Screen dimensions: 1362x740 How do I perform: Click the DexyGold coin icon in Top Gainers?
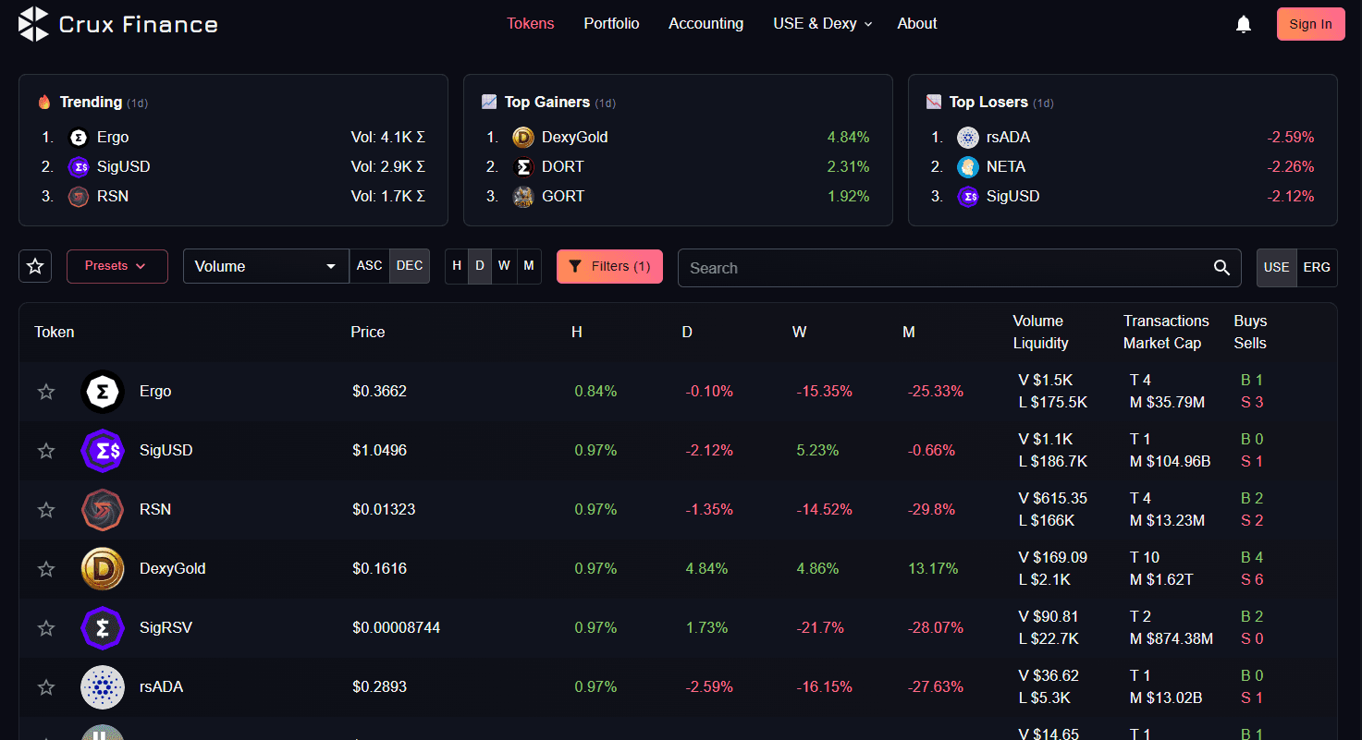pyautogui.click(x=522, y=137)
